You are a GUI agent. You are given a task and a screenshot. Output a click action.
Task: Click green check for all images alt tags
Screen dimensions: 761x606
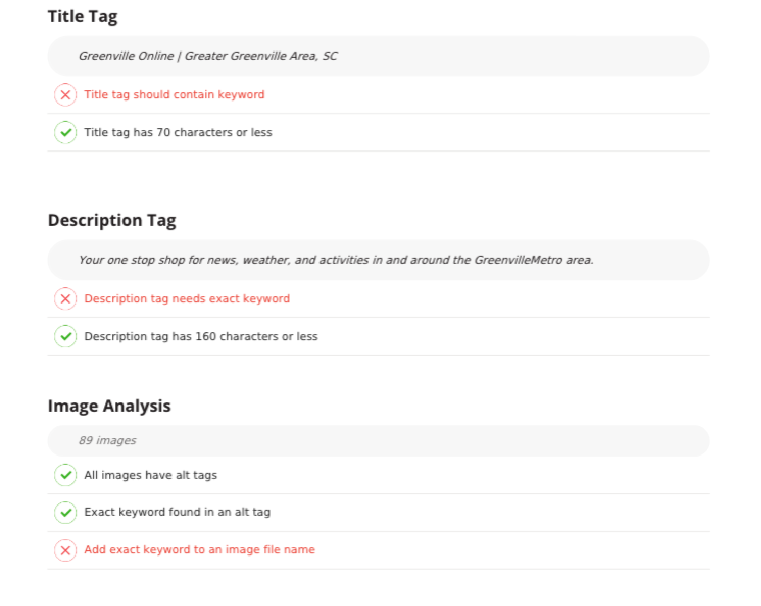click(x=65, y=475)
